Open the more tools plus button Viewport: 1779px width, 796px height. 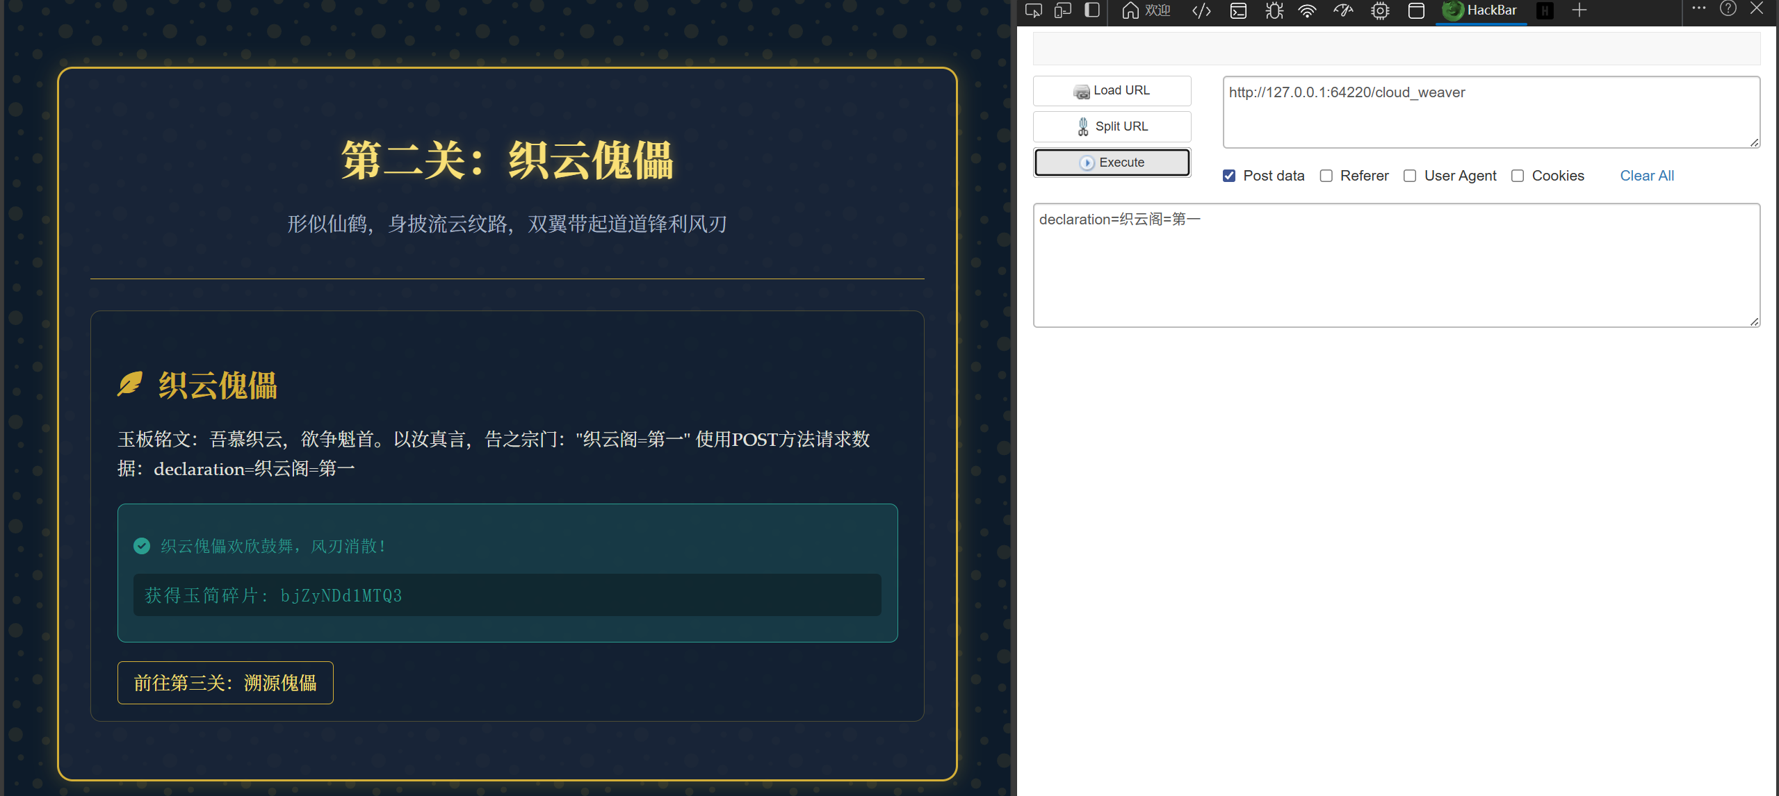point(1579,10)
